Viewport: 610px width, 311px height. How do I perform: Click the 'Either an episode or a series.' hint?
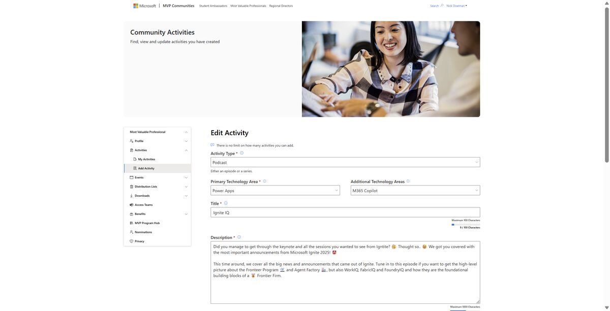[x=231, y=171]
